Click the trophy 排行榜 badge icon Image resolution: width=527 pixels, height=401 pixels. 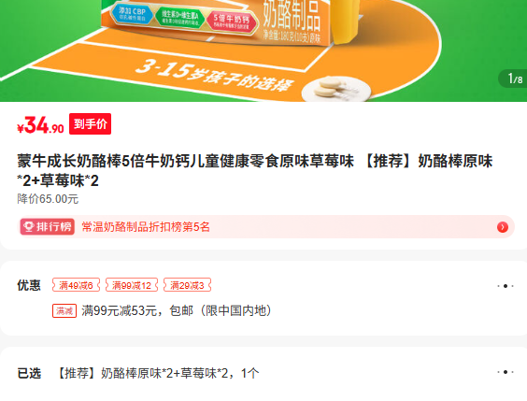coord(47,227)
